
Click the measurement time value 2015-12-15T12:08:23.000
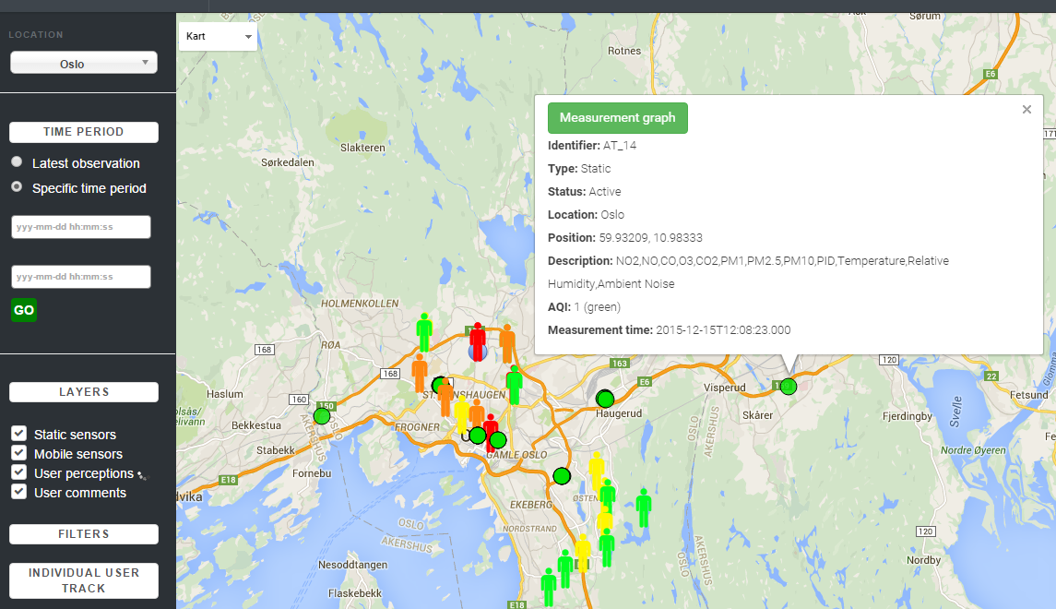723,330
